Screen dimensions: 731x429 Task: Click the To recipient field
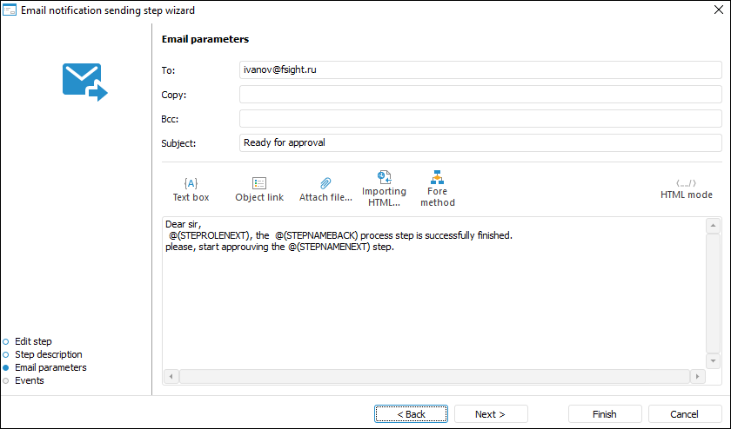(x=480, y=69)
